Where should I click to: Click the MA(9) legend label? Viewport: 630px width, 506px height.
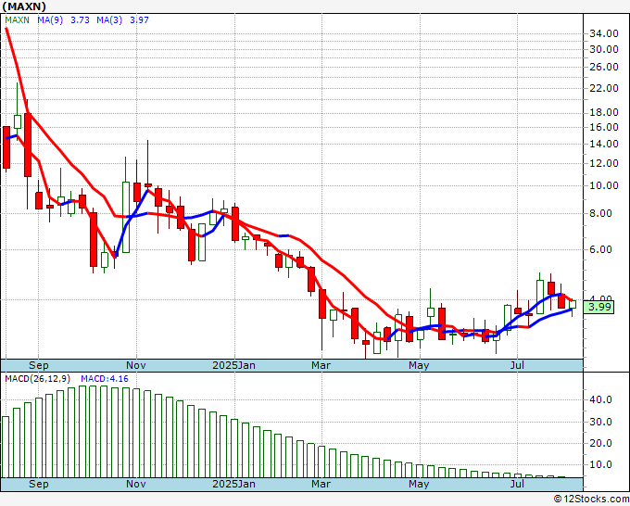pyautogui.click(x=50, y=20)
